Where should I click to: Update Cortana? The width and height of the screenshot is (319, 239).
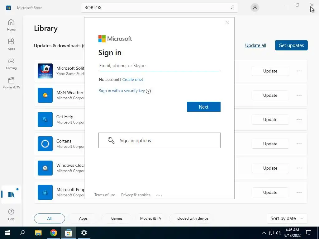pyautogui.click(x=270, y=144)
